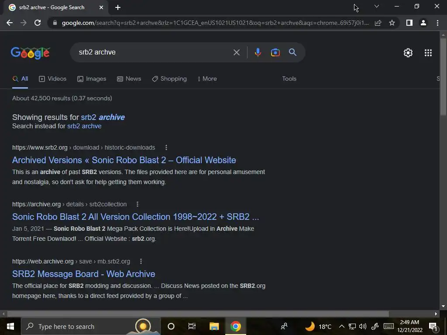This screenshot has height=335, width=447.
Task: Open options menu for archive.org srb2collection result
Action: [138, 204]
